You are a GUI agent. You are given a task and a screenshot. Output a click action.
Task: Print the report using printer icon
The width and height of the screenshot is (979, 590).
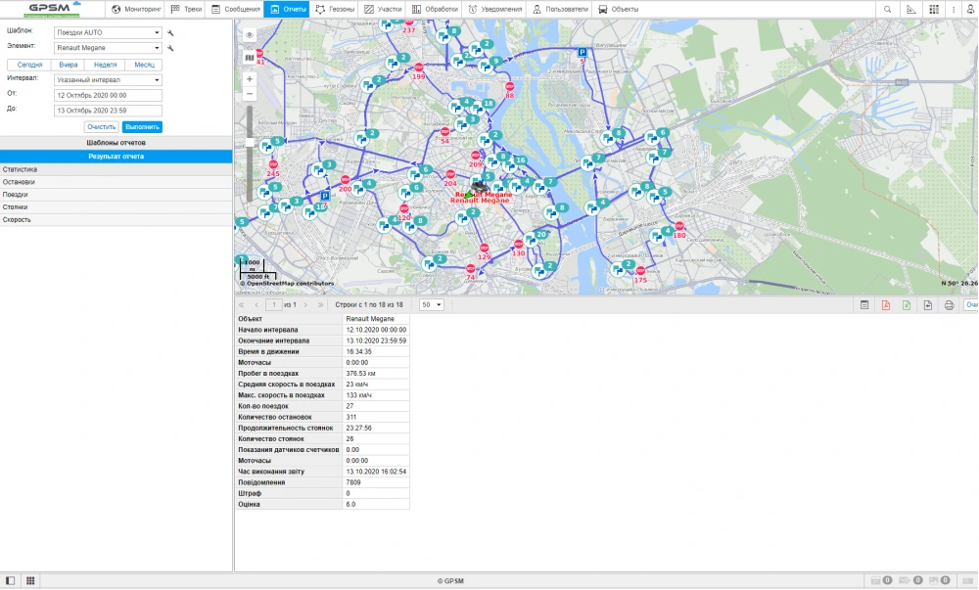pos(948,305)
